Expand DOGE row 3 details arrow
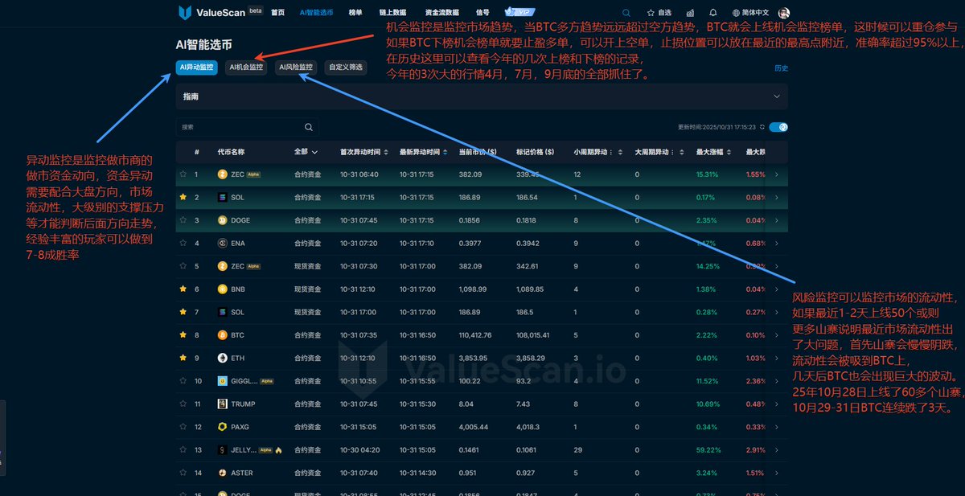The image size is (965, 496). tap(776, 219)
